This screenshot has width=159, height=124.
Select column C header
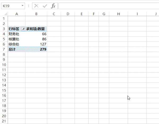click(x=54, y=14)
